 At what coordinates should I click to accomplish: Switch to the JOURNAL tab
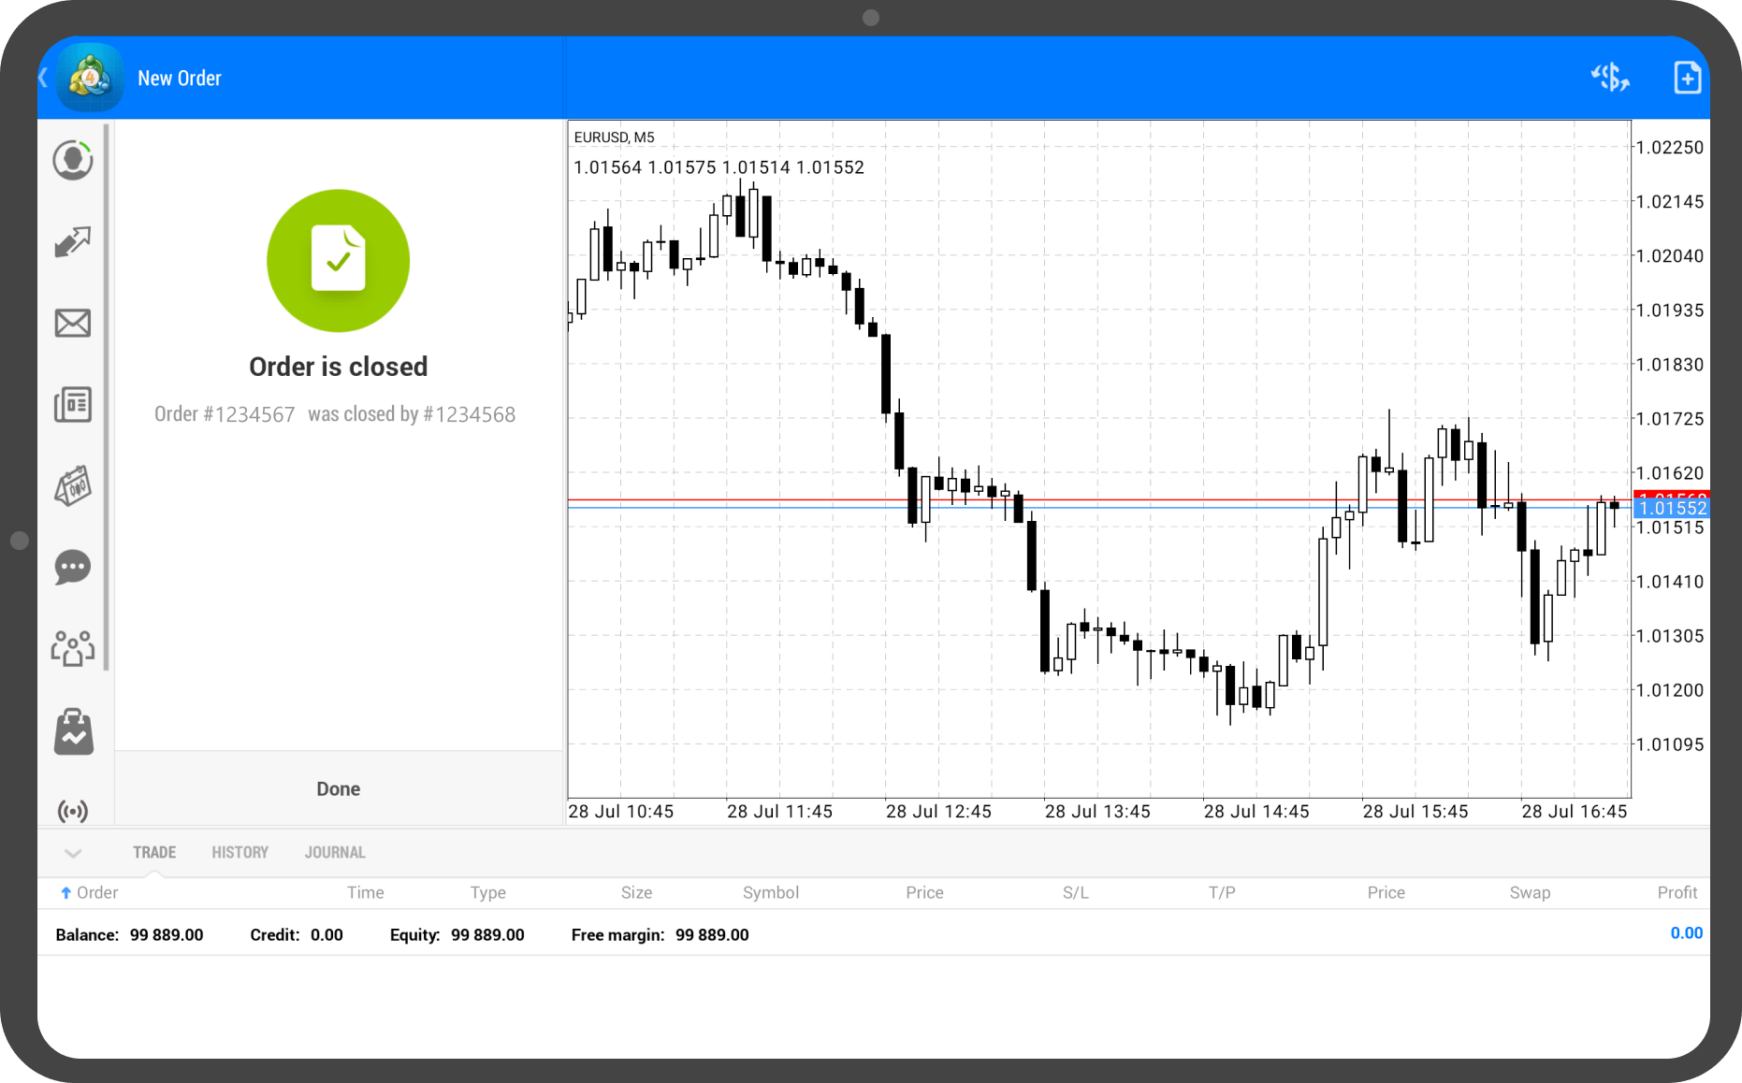point(335,853)
